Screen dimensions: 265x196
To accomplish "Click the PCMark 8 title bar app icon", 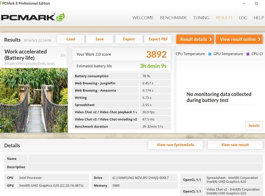I will pyautogui.click(x=4, y=3).
